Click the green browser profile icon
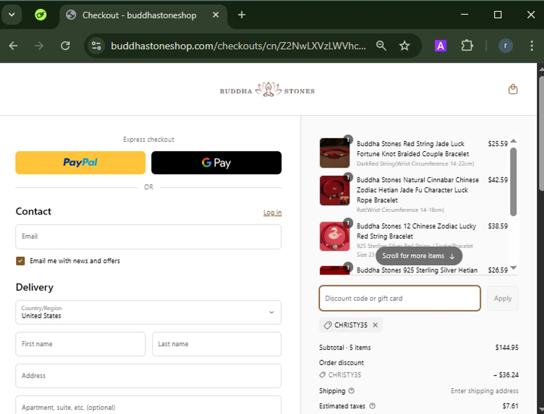The width and height of the screenshot is (544, 414). (41, 15)
